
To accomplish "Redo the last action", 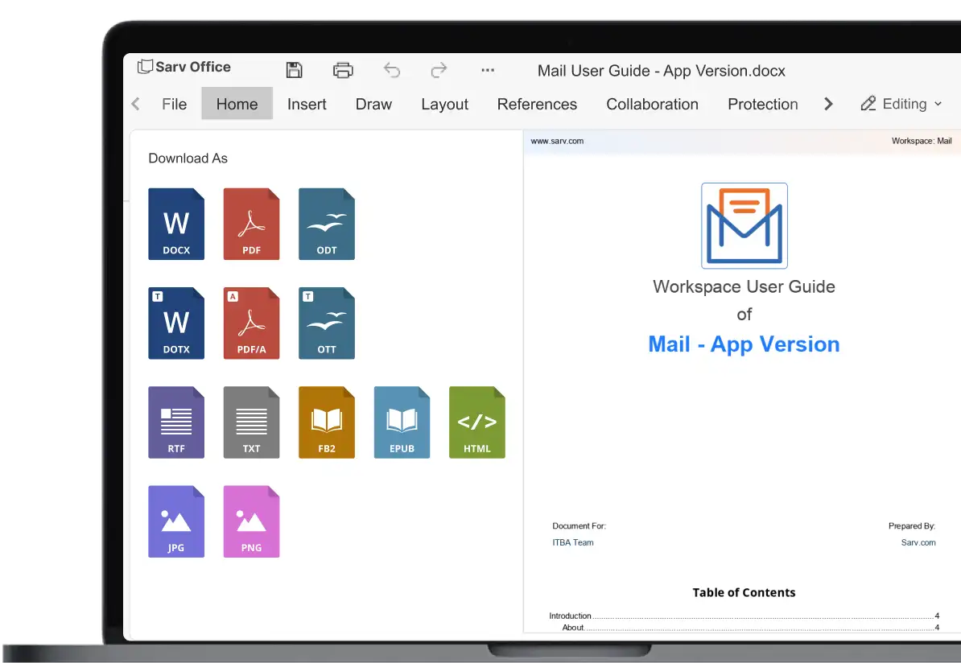I will (439, 70).
